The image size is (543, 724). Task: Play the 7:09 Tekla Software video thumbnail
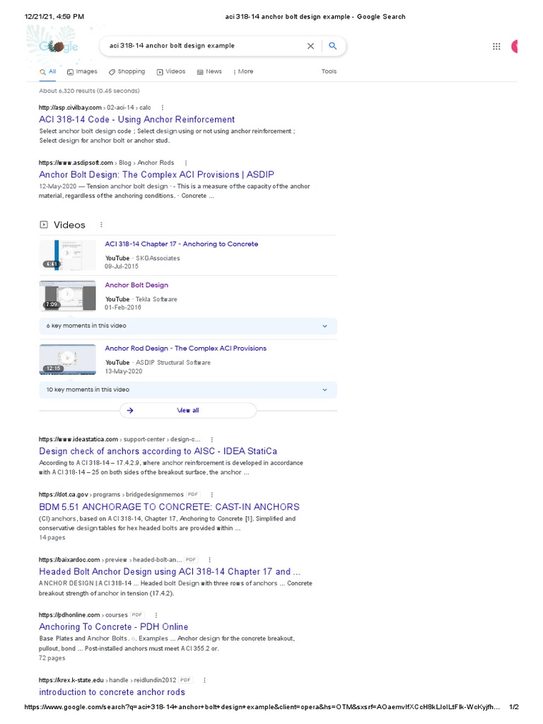[x=67, y=296]
